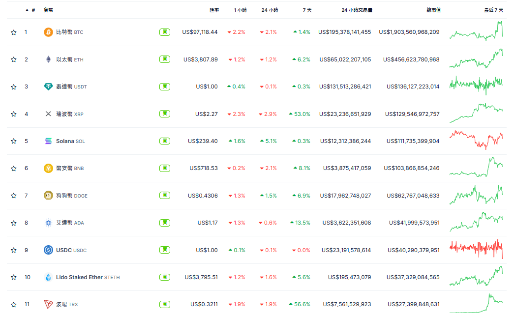The width and height of the screenshot is (515, 316).
Task: Toggle the favorite star for Solana
Action: pos(14,141)
